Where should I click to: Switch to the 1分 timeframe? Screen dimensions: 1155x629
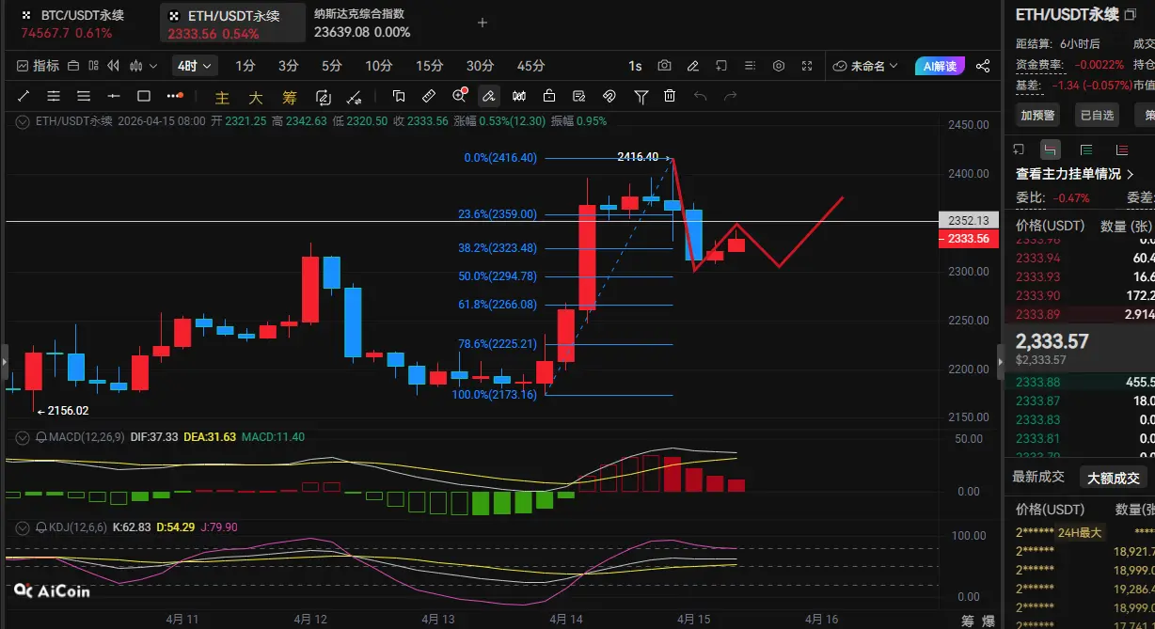point(245,66)
